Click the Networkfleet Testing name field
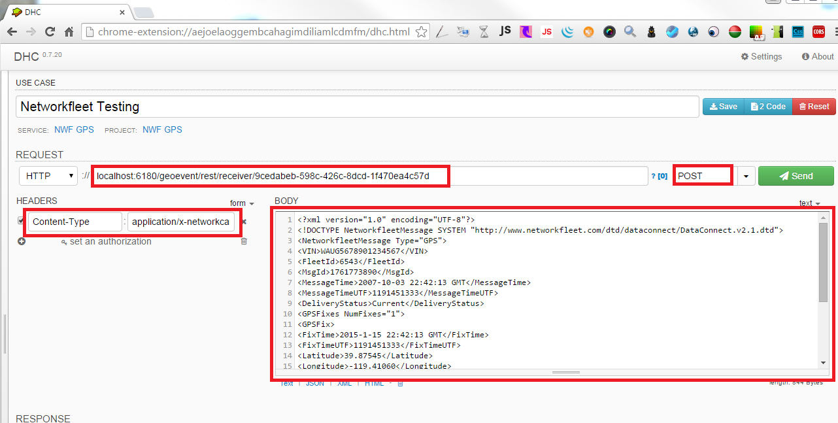 (358, 107)
